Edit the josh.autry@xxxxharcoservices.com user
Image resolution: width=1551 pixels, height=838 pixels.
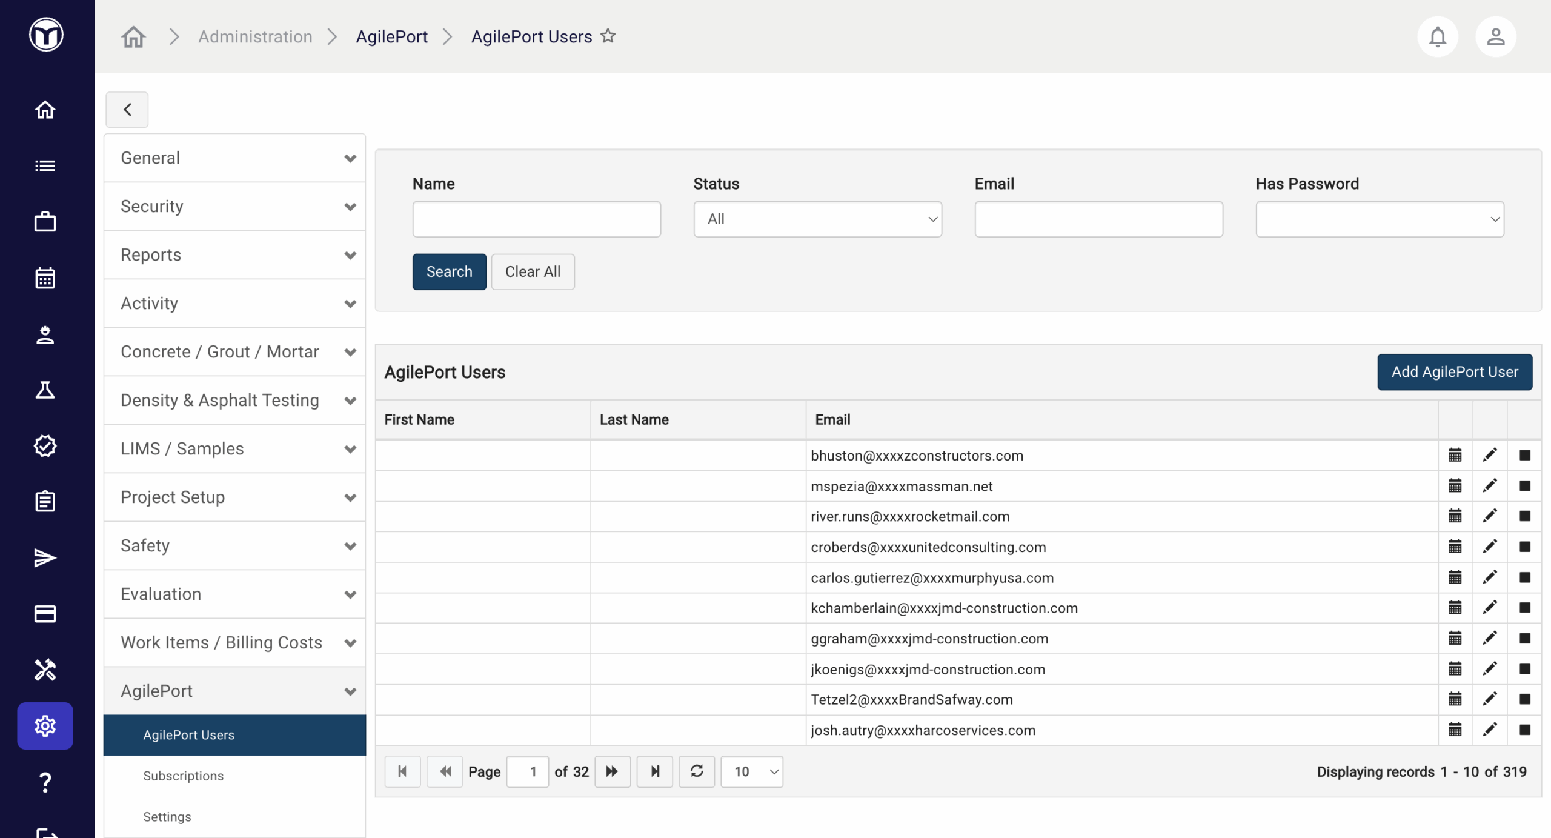coord(1490,730)
